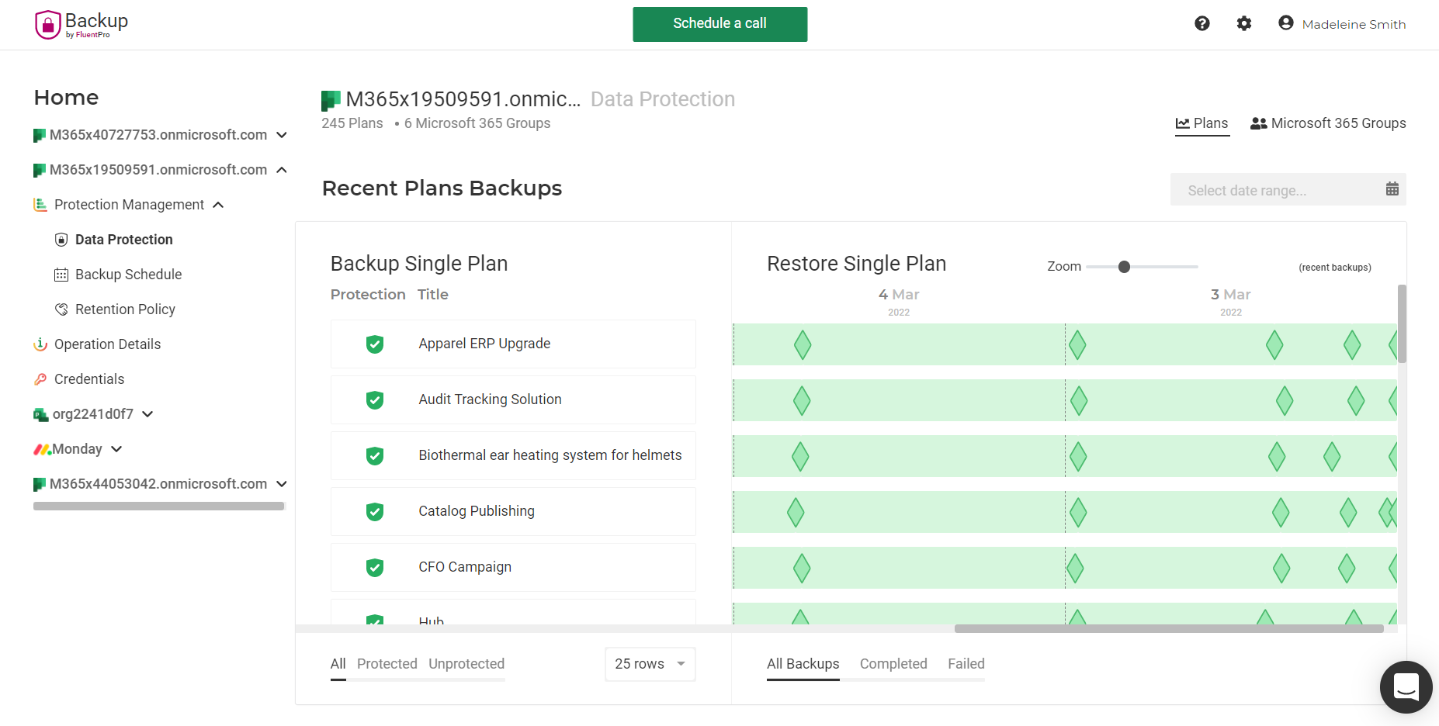The height and width of the screenshot is (726, 1439).
Task: Filter plans by Unprotected link
Action: coord(466,664)
